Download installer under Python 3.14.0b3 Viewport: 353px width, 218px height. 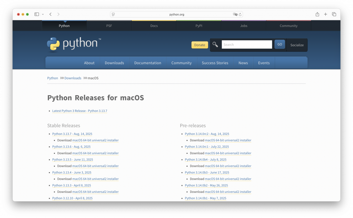click(228, 179)
